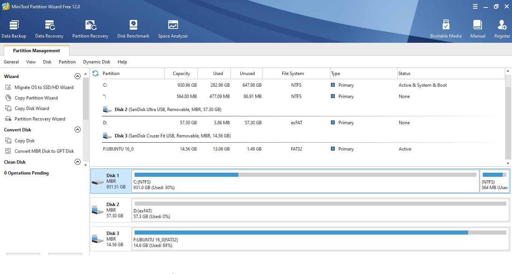Click Convert MBR Disk to GPT Disk
The width and height of the screenshot is (512, 274).
44,151
